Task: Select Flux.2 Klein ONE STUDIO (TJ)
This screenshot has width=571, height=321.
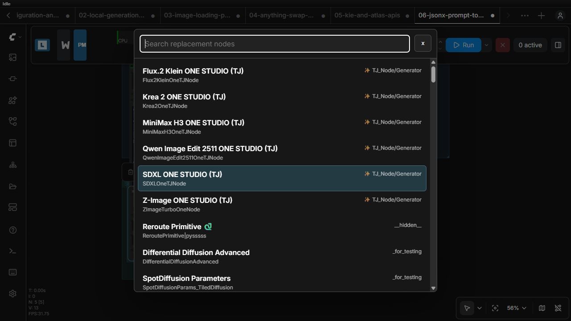Action: (x=282, y=75)
